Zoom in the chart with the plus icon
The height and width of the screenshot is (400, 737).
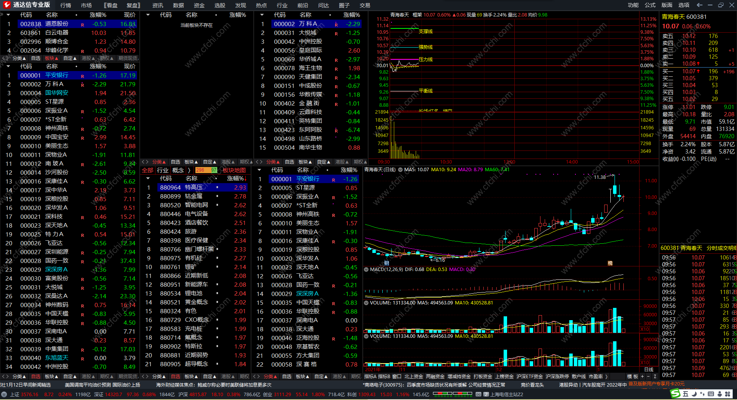pyautogui.click(x=642, y=377)
